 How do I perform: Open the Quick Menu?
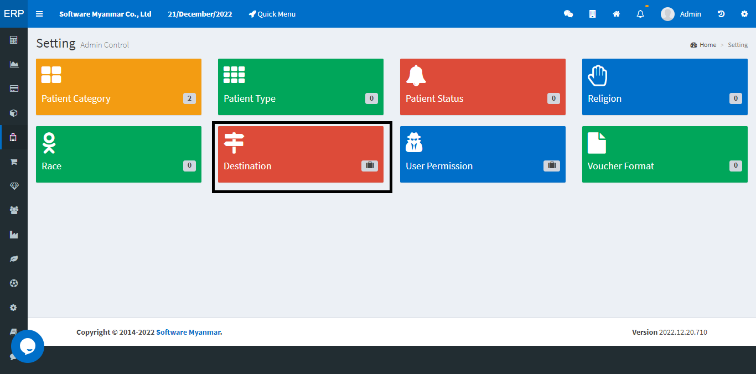(272, 14)
